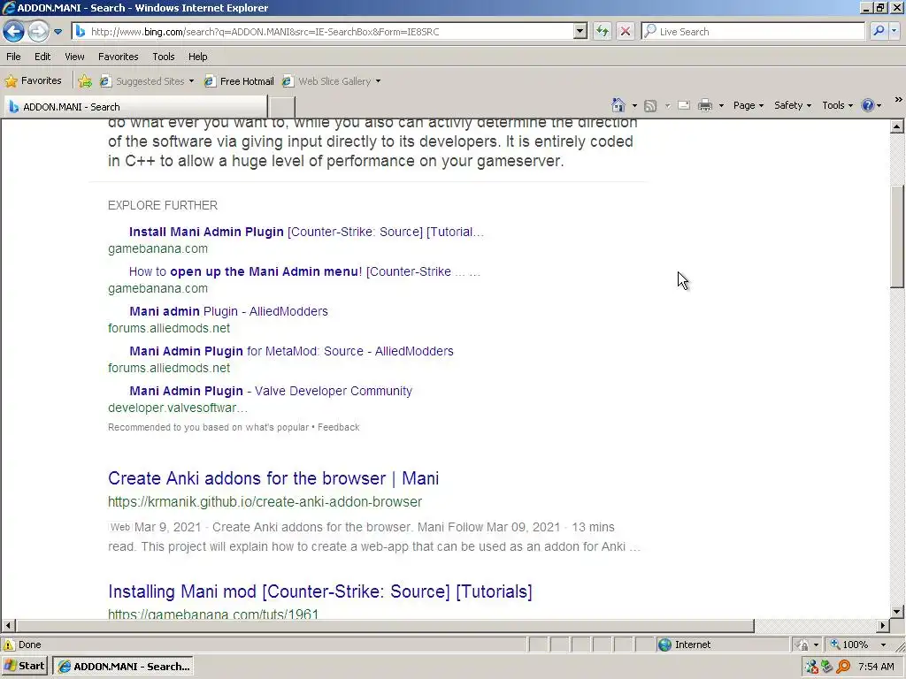Click the ADDON.MANI taskbar button
The height and width of the screenshot is (679, 906).
point(122,666)
